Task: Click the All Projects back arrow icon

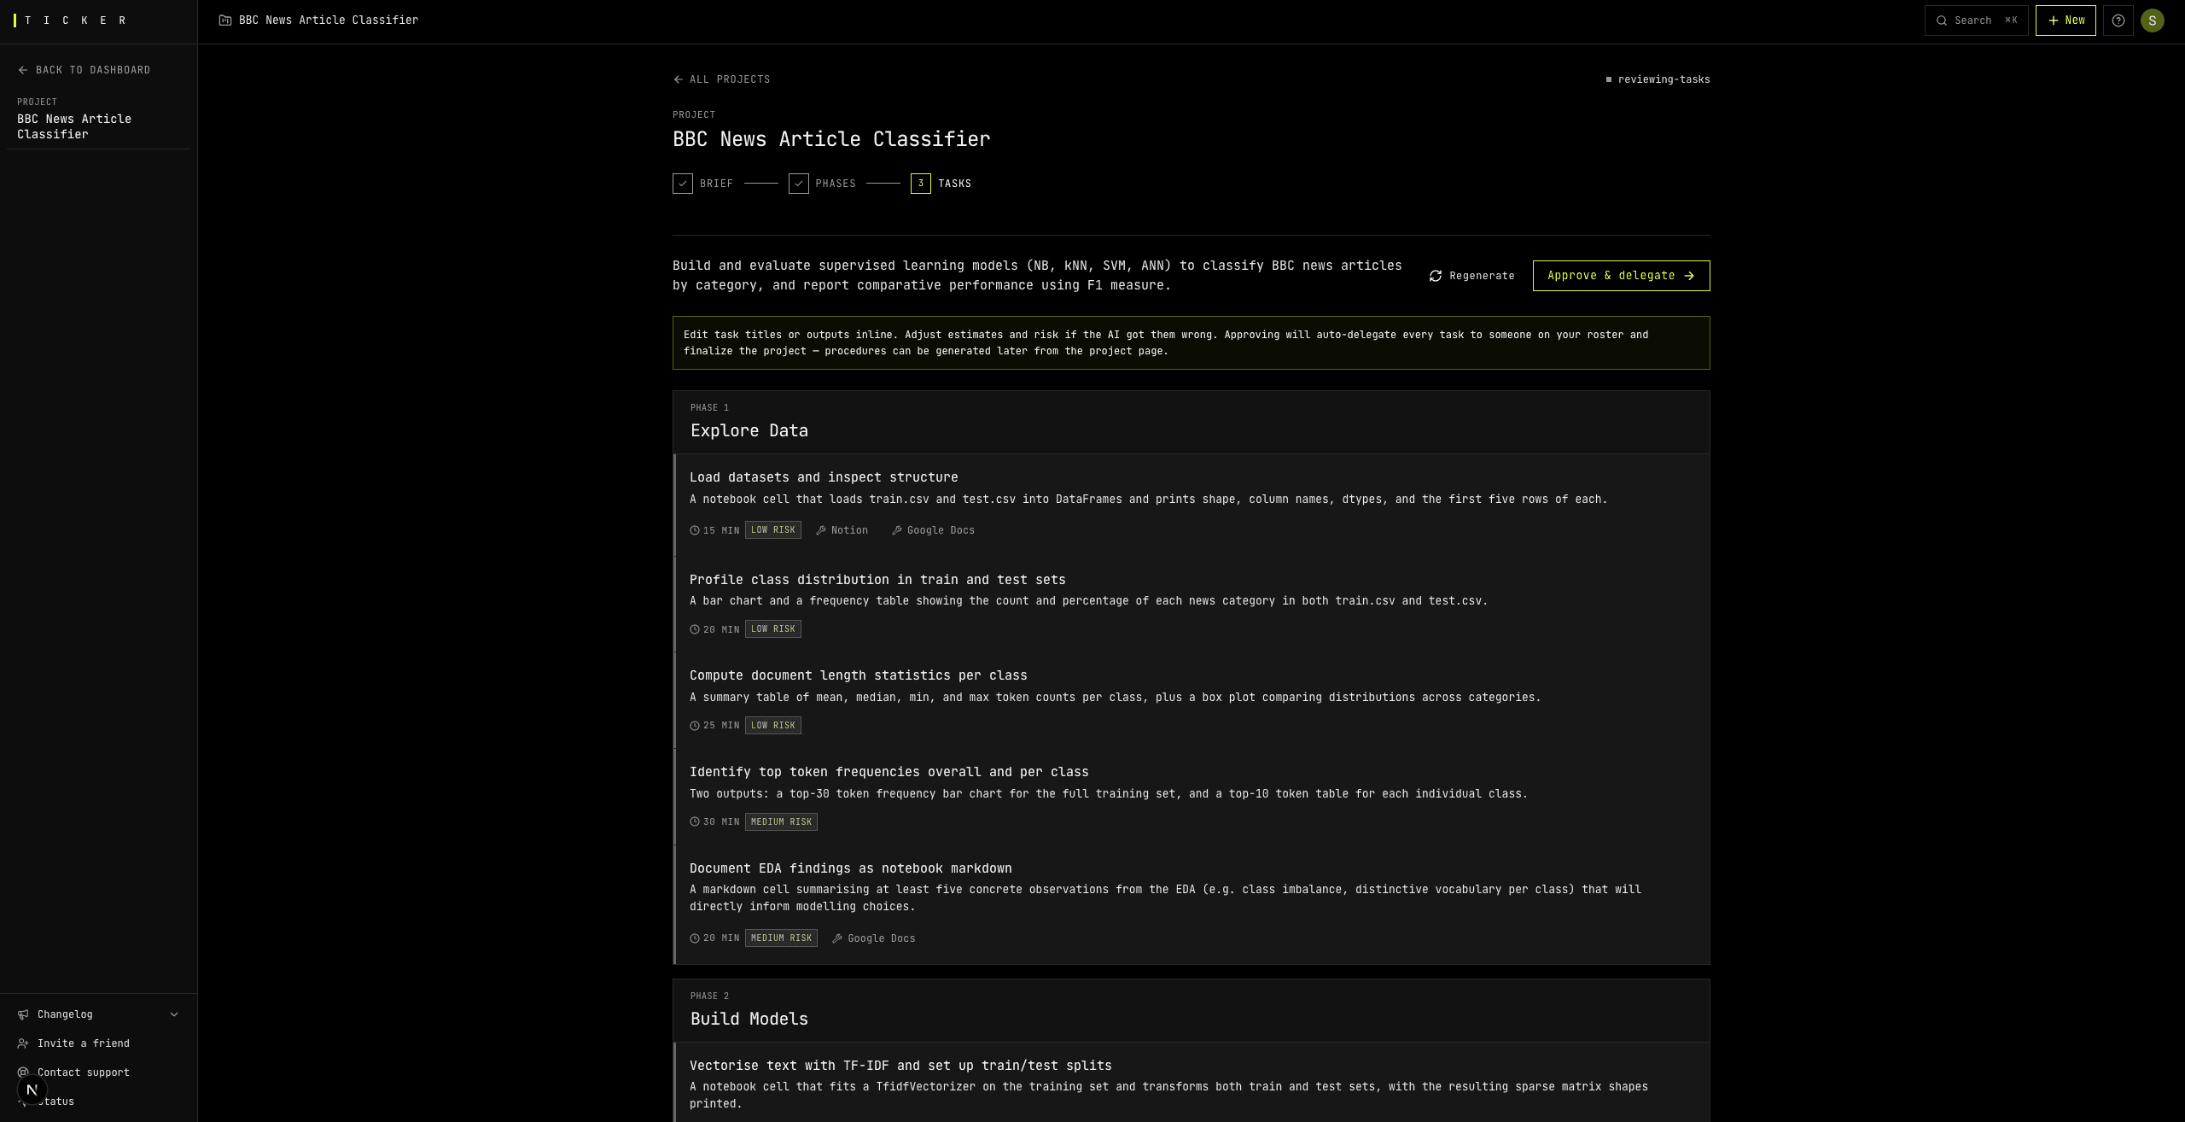Action: click(679, 79)
